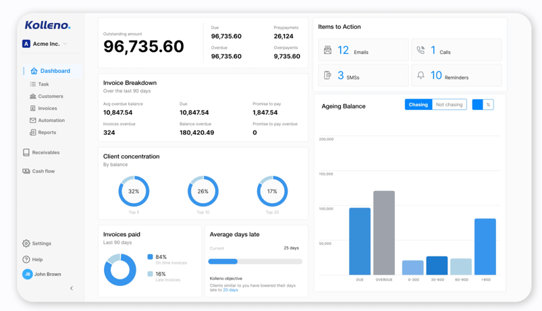Image resolution: width=542 pixels, height=311 pixels.
Task: Click the Average days late progress bar
Action: coord(255,261)
